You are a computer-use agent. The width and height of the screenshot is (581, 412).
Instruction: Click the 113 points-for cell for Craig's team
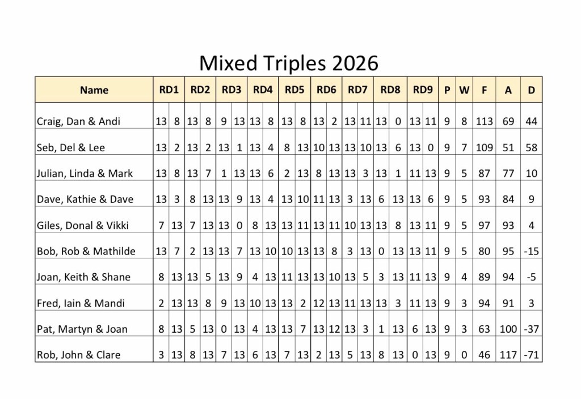[x=484, y=121]
